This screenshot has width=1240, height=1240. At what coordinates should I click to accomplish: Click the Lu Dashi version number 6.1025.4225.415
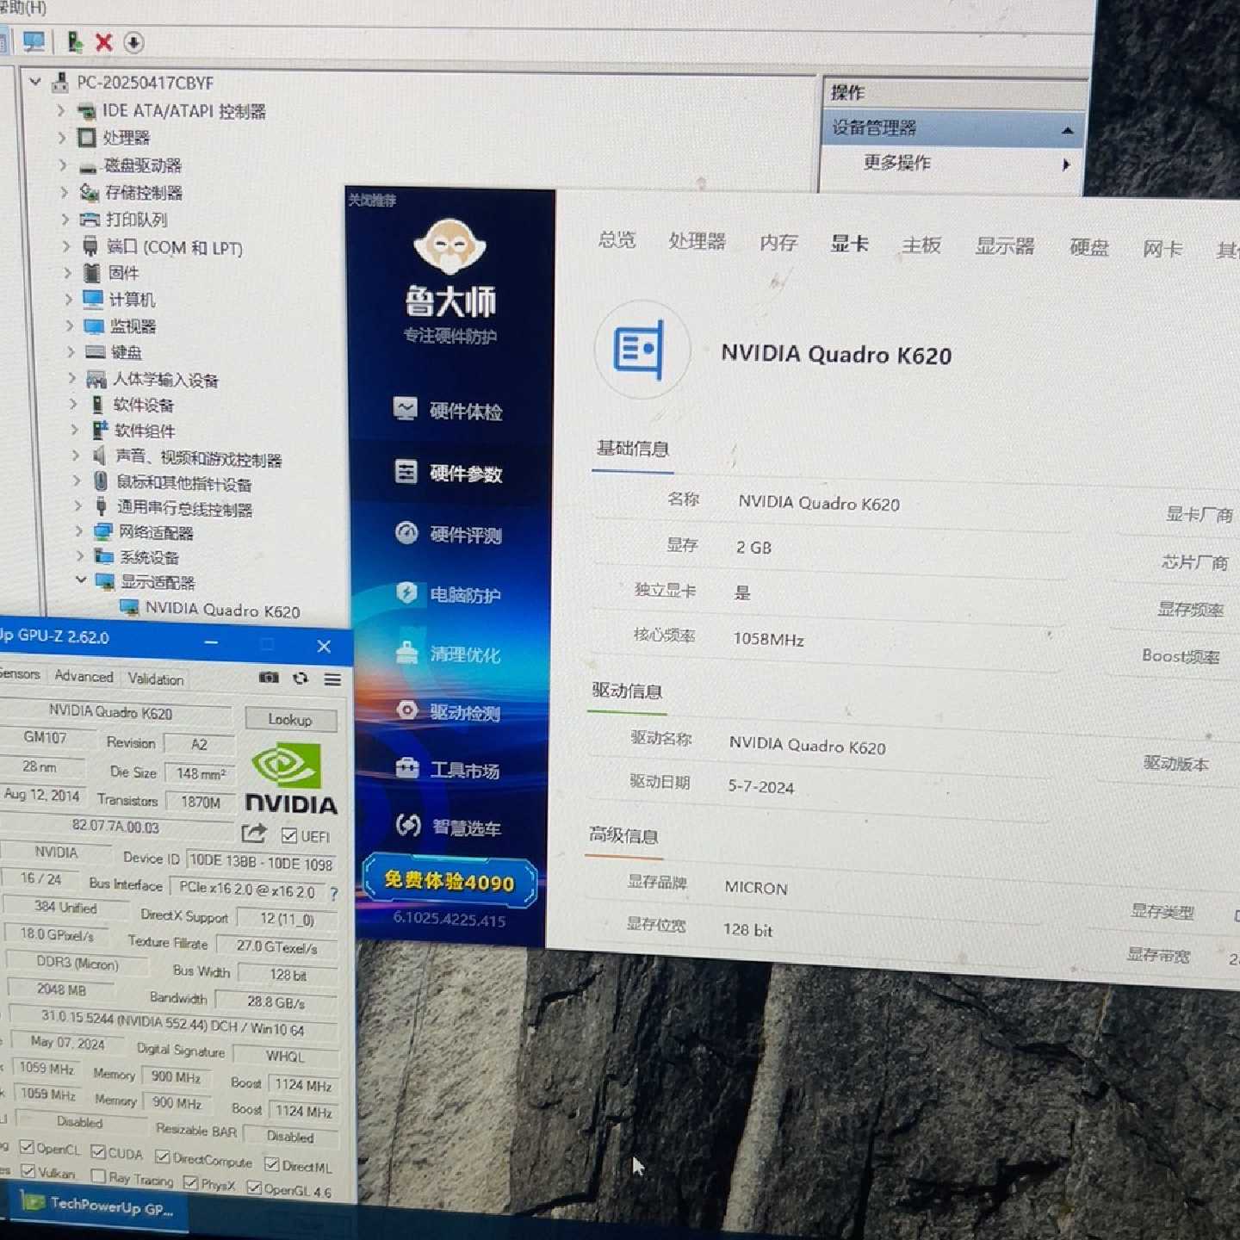pos(449,919)
